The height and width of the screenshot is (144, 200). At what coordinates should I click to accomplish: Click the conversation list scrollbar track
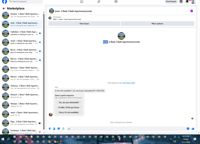point(44,72)
